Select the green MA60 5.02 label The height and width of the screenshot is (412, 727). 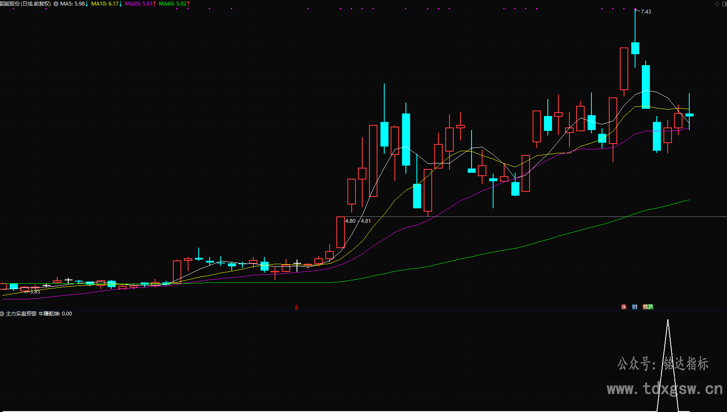click(174, 4)
